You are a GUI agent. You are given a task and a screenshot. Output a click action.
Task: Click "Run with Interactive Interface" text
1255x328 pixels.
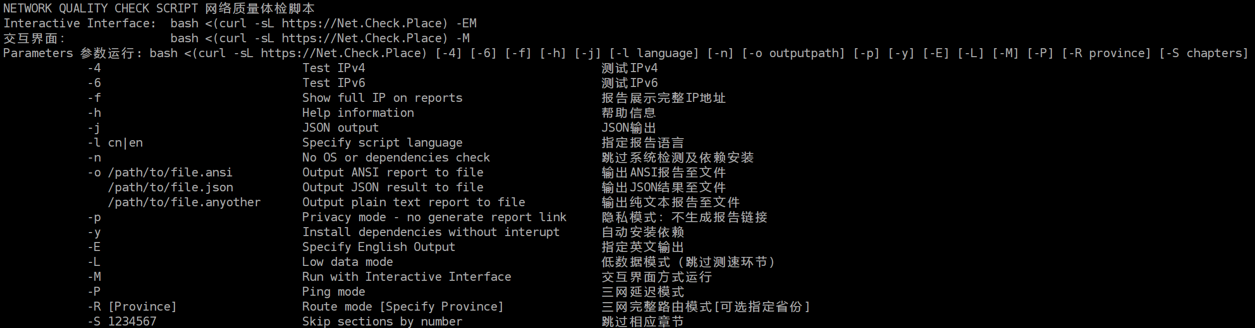[406, 277]
